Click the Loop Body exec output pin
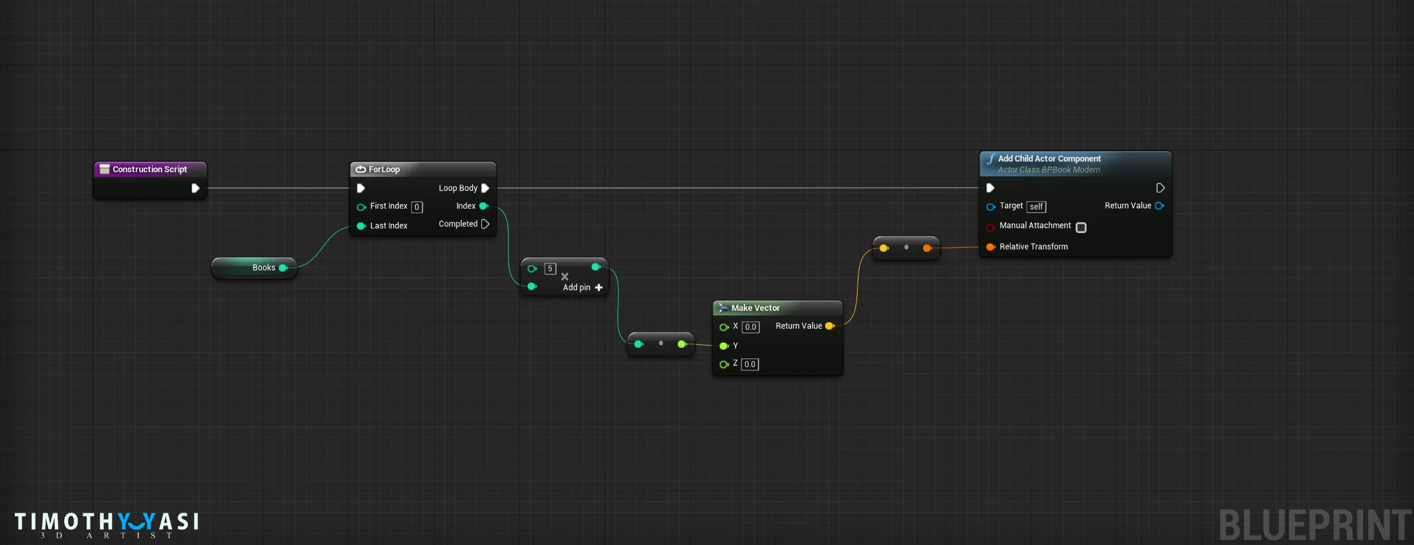Viewport: 1414px width, 545px height. point(485,188)
